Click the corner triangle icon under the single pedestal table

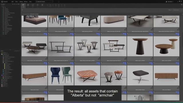152,58
